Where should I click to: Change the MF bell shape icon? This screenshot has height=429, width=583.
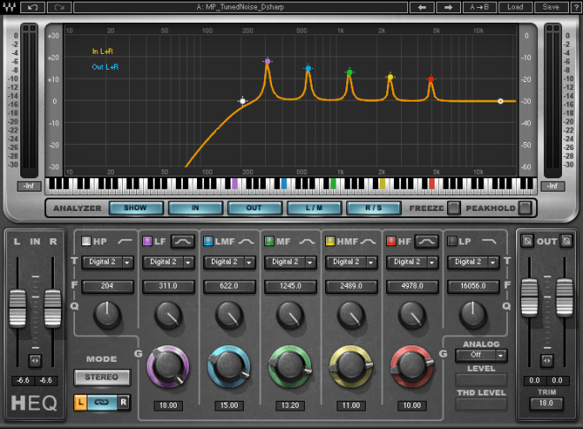click(307, 242)
